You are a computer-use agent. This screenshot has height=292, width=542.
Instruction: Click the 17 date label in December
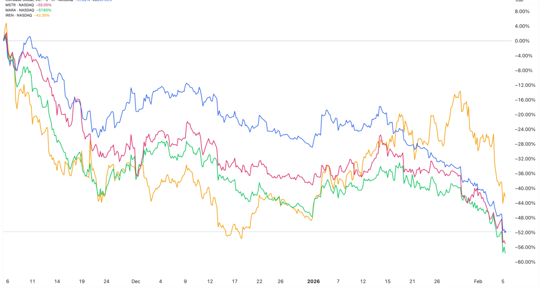[x=235, y=281]
